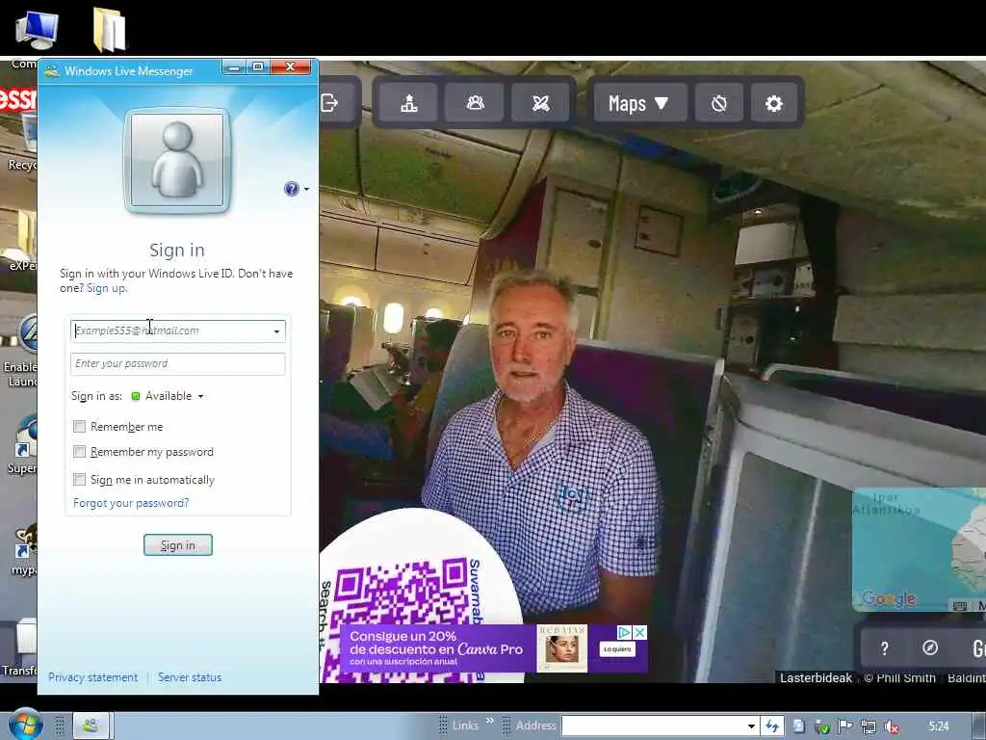Click the folder icon on desktop
Image resolution: width=986 pixels, height=740 pixels.
pos(110,30)
